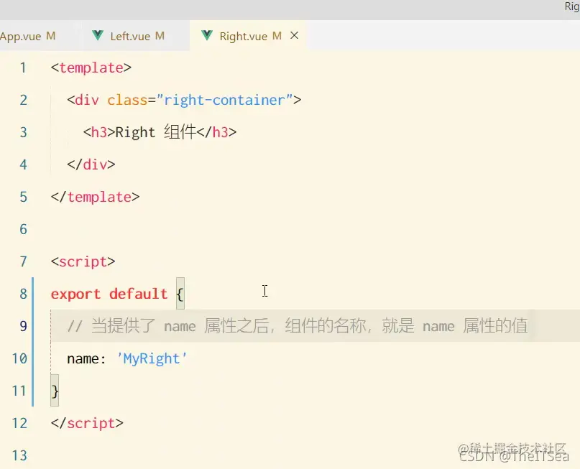Click the "right-container" class string

(x=224, y=100)
